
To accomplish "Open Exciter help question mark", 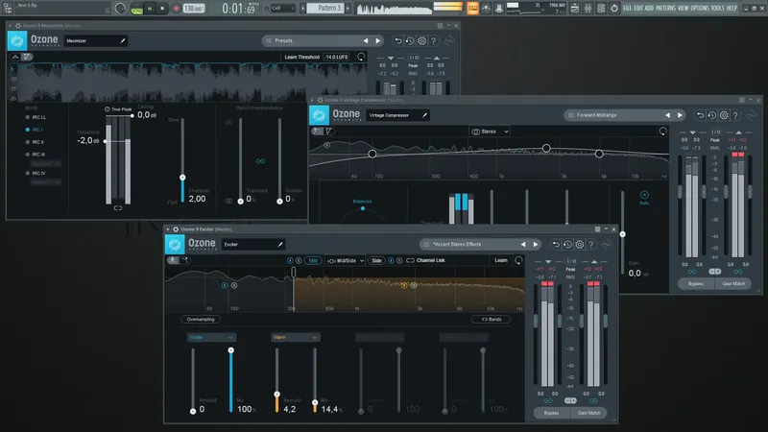I will (591, 245).
